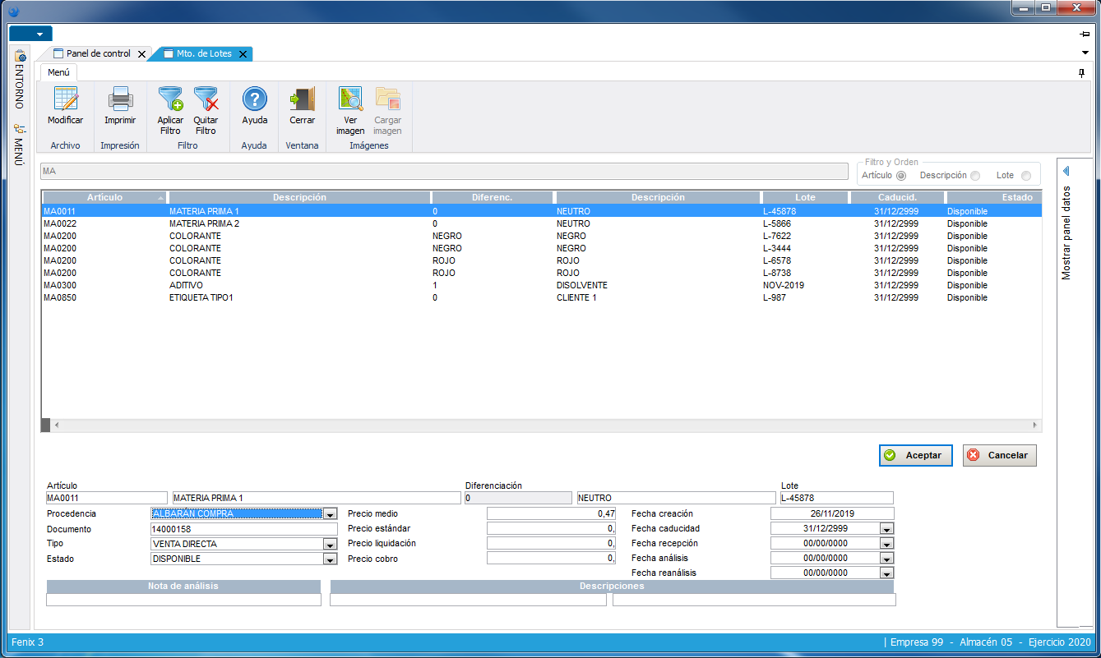Screen dimensions: 1101x658
Task: Switch to Panel de control tab
Action: coord(98,53)
